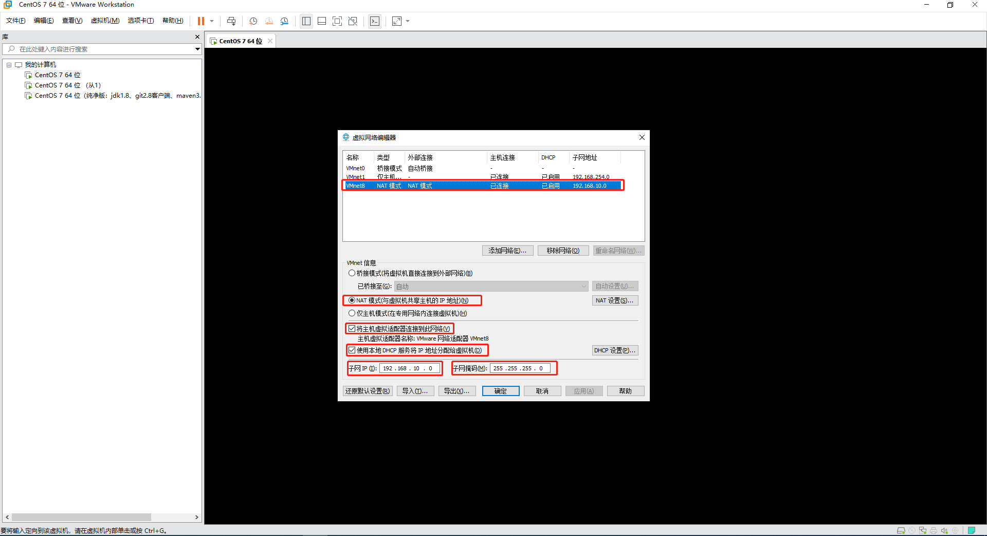Click the 导出 button

click(456, 391)
